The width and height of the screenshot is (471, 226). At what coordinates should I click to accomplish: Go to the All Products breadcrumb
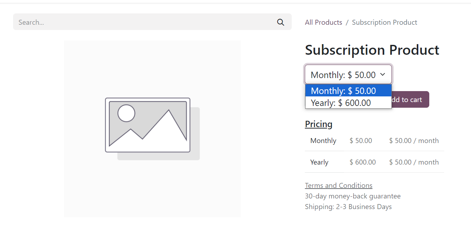click(x=324, y=22)
